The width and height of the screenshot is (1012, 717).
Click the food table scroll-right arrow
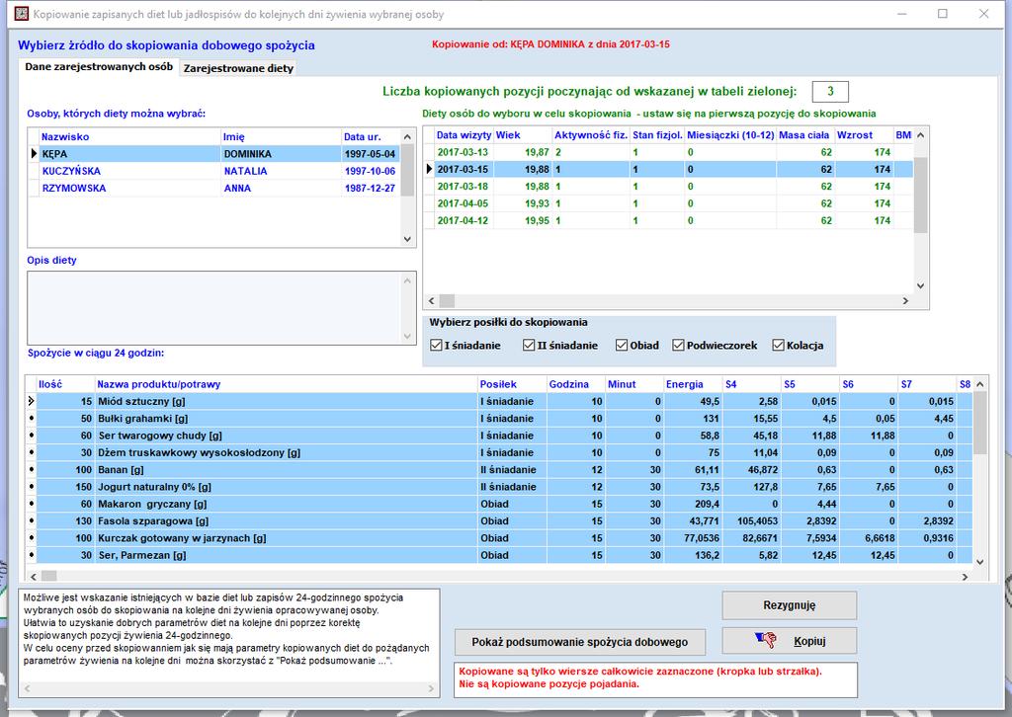[965, 577]
